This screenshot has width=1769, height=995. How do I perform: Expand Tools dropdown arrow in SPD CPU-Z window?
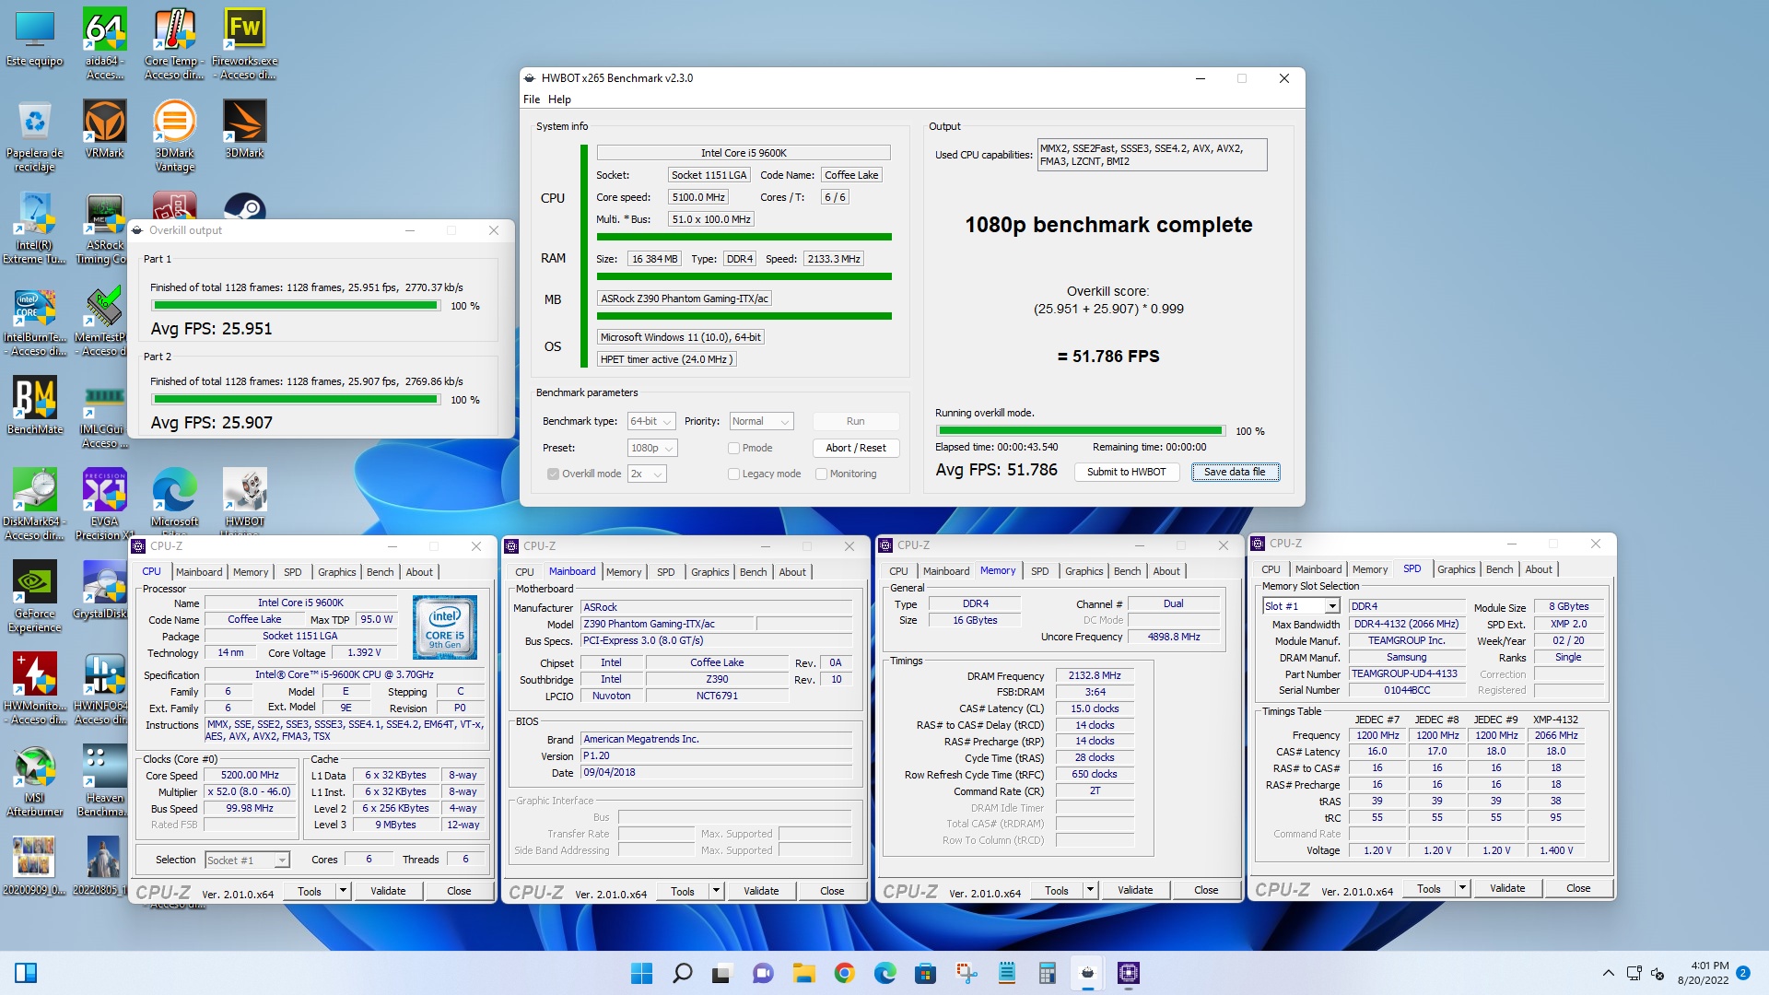1462,888
